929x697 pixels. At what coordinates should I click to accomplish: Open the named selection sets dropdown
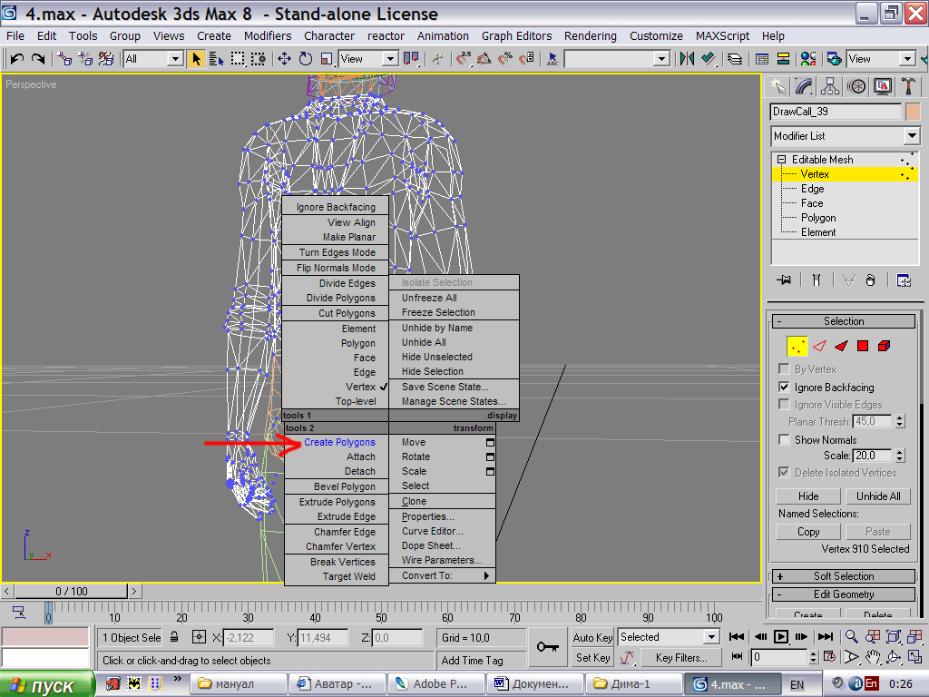[x=661, y=59]
